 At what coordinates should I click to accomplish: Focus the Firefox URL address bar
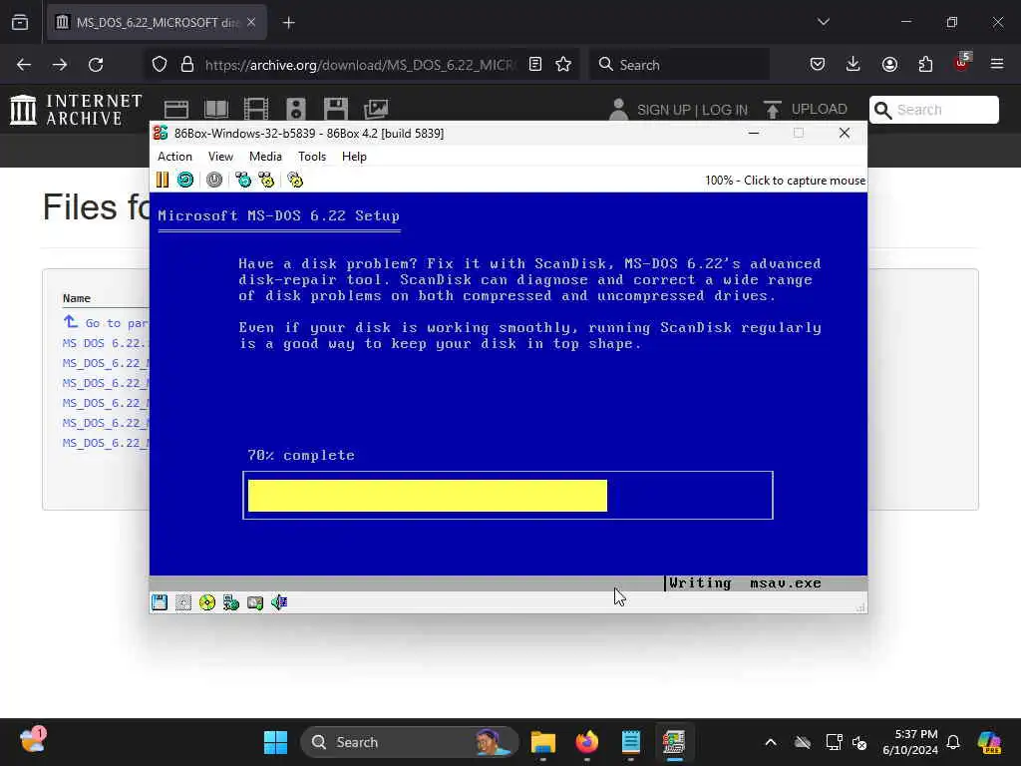tap(360, 65)
